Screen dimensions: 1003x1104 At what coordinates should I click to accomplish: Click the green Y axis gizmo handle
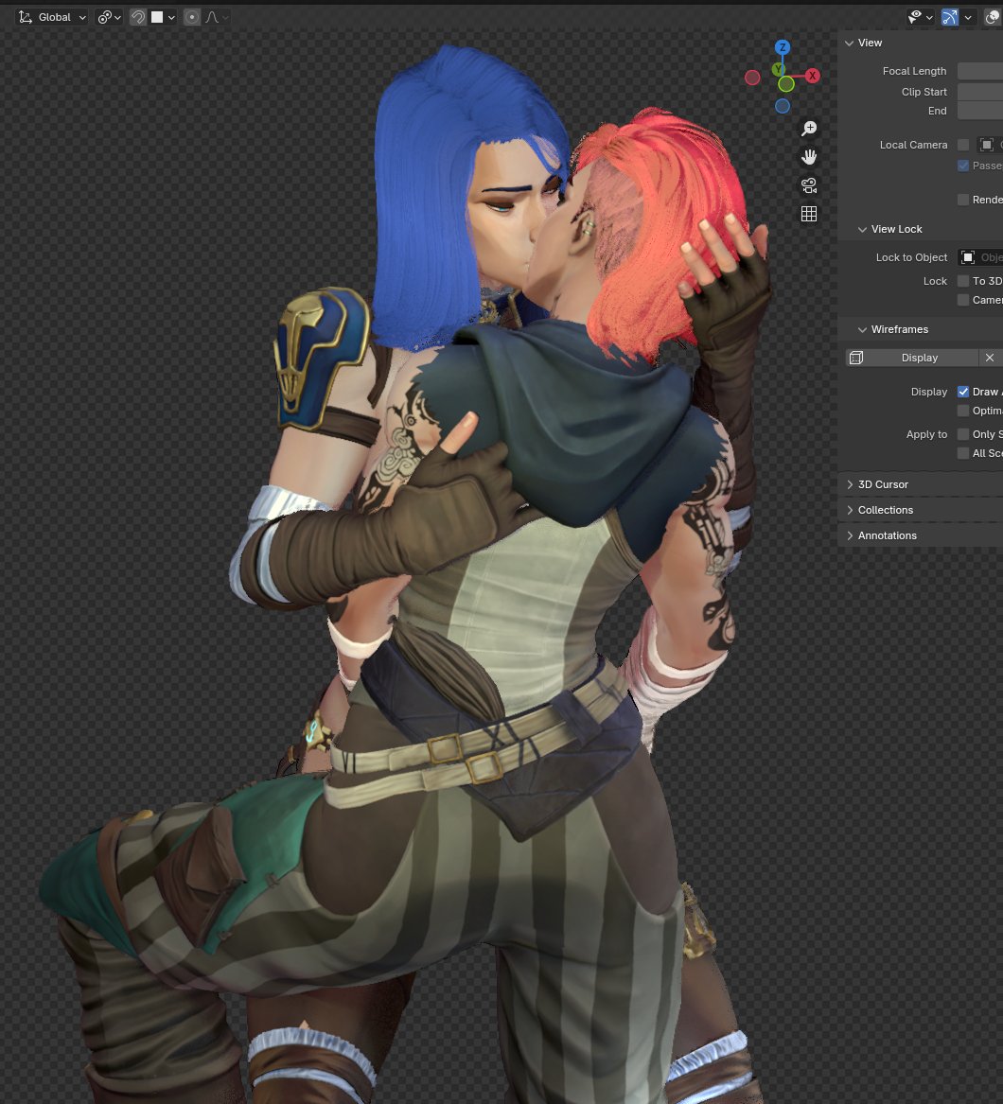pos(778,69)
